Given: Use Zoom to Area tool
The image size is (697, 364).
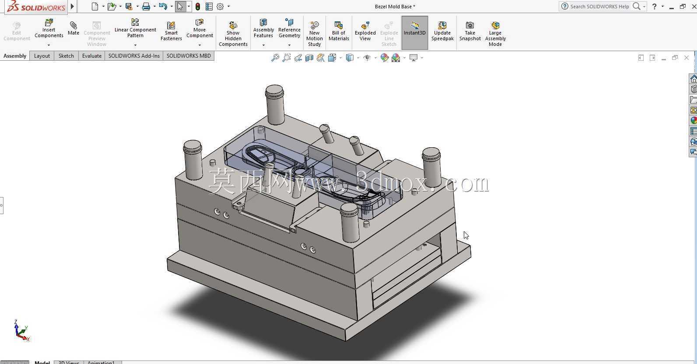Looking at the screenshot, I should pyautogui.click(x=287, y=58).
